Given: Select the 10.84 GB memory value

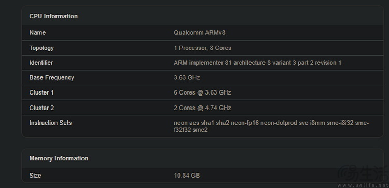Looking at the screenshot, I should coord(187,176).
